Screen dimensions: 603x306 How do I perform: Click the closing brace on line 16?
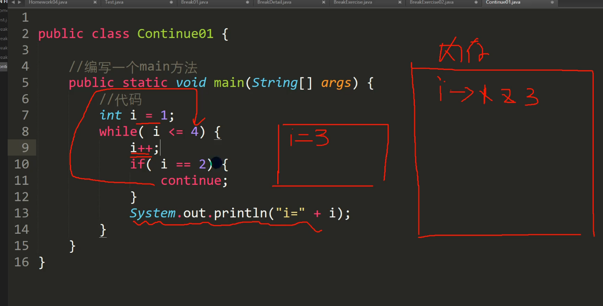pyautogui.click(x=42, y=262)
